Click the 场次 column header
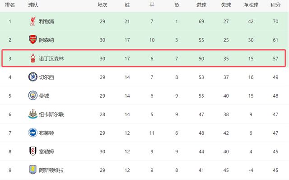This screenshot has height=180, width=289. click(103, 5)
